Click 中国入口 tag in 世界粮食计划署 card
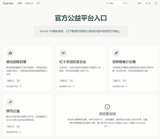 (x=116, y=81)
